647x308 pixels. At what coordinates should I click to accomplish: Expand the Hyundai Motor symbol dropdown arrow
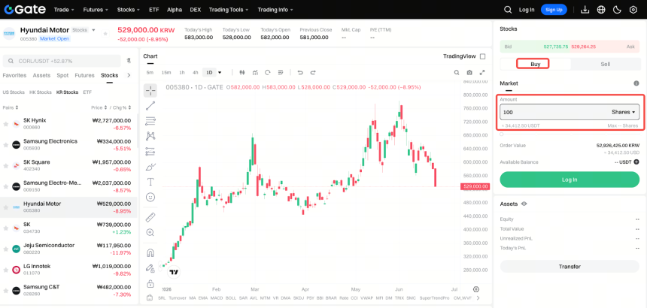94,30
